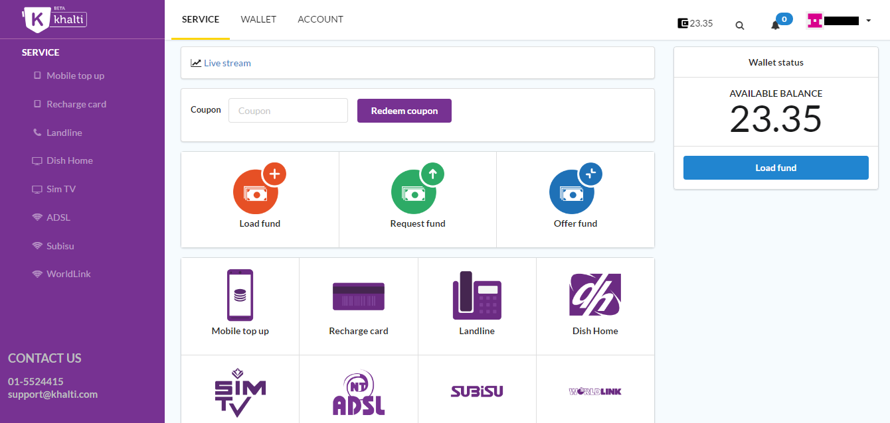Select the Sim TV logo tile
Screen dimensions: 890x423
click(x=240, y=392)
